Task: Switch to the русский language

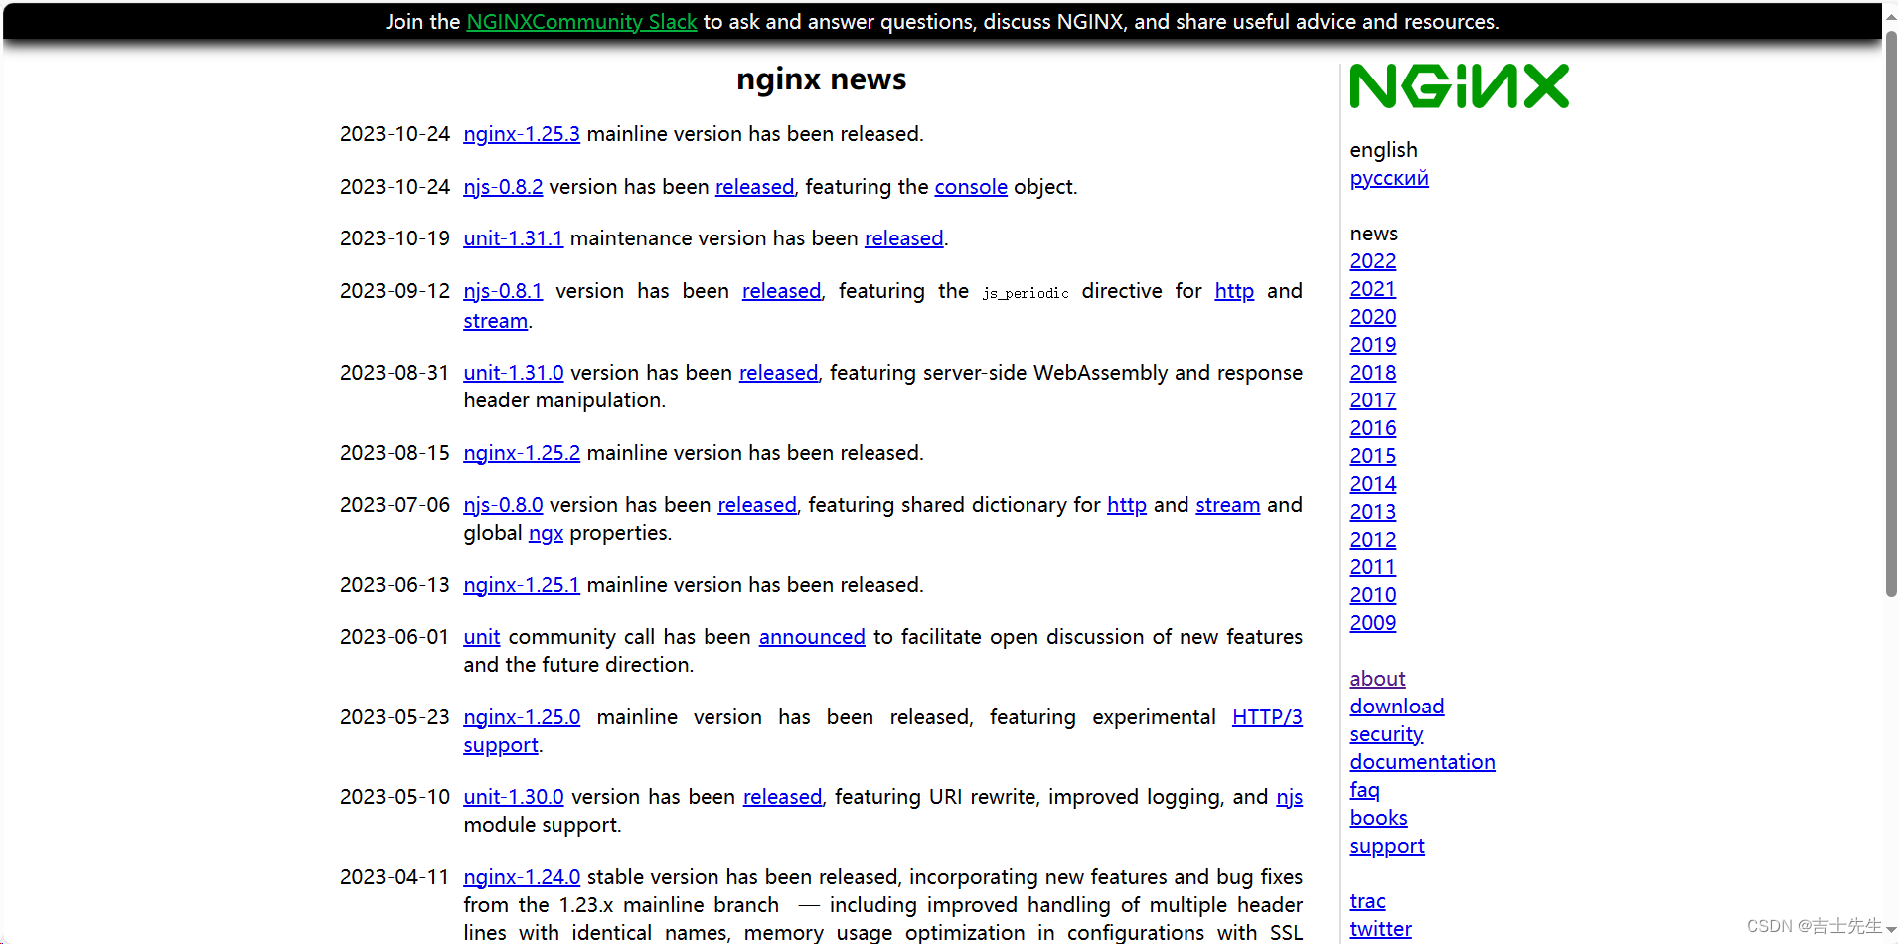Action: 1389,178
